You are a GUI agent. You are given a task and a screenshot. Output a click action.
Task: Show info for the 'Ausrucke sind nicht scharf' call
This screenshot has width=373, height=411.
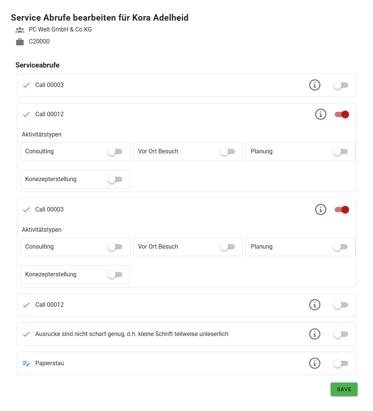[314, 334]
